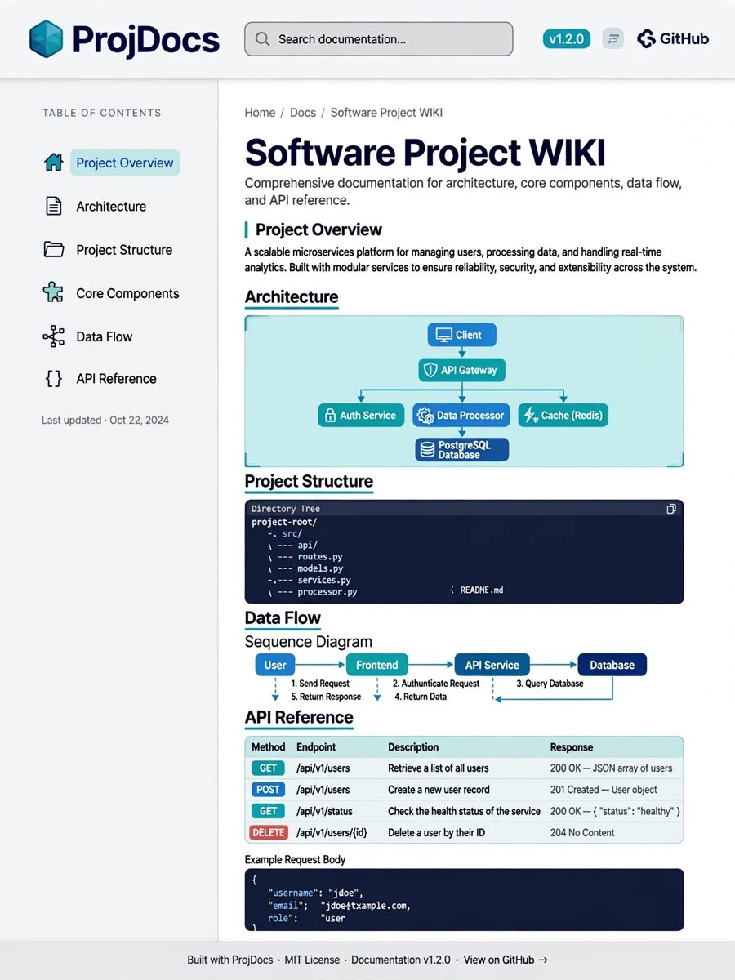Viewport: 735px width, 980px height.
Task: Select Project Overview in table of contents
Action: pos(125,163)
